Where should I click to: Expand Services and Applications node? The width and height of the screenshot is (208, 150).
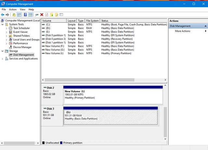tap(3, 59)
